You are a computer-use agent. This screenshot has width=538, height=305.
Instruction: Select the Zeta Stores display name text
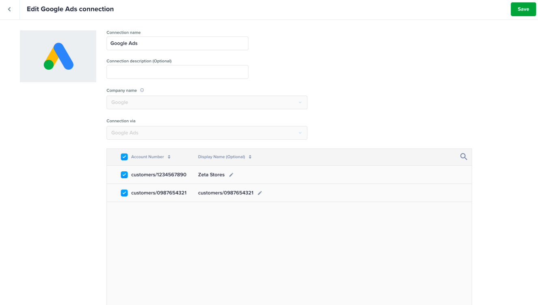coord(211,175)
